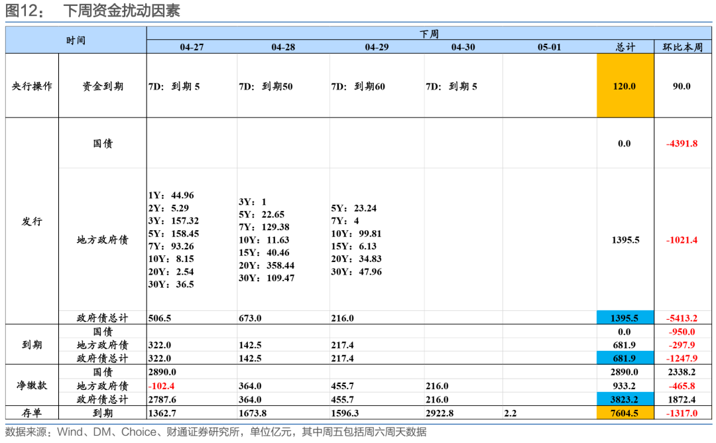The image size is (716, 443).
Task: Select the orange 120.0 total cell
Action: click(x=625, y=86)
